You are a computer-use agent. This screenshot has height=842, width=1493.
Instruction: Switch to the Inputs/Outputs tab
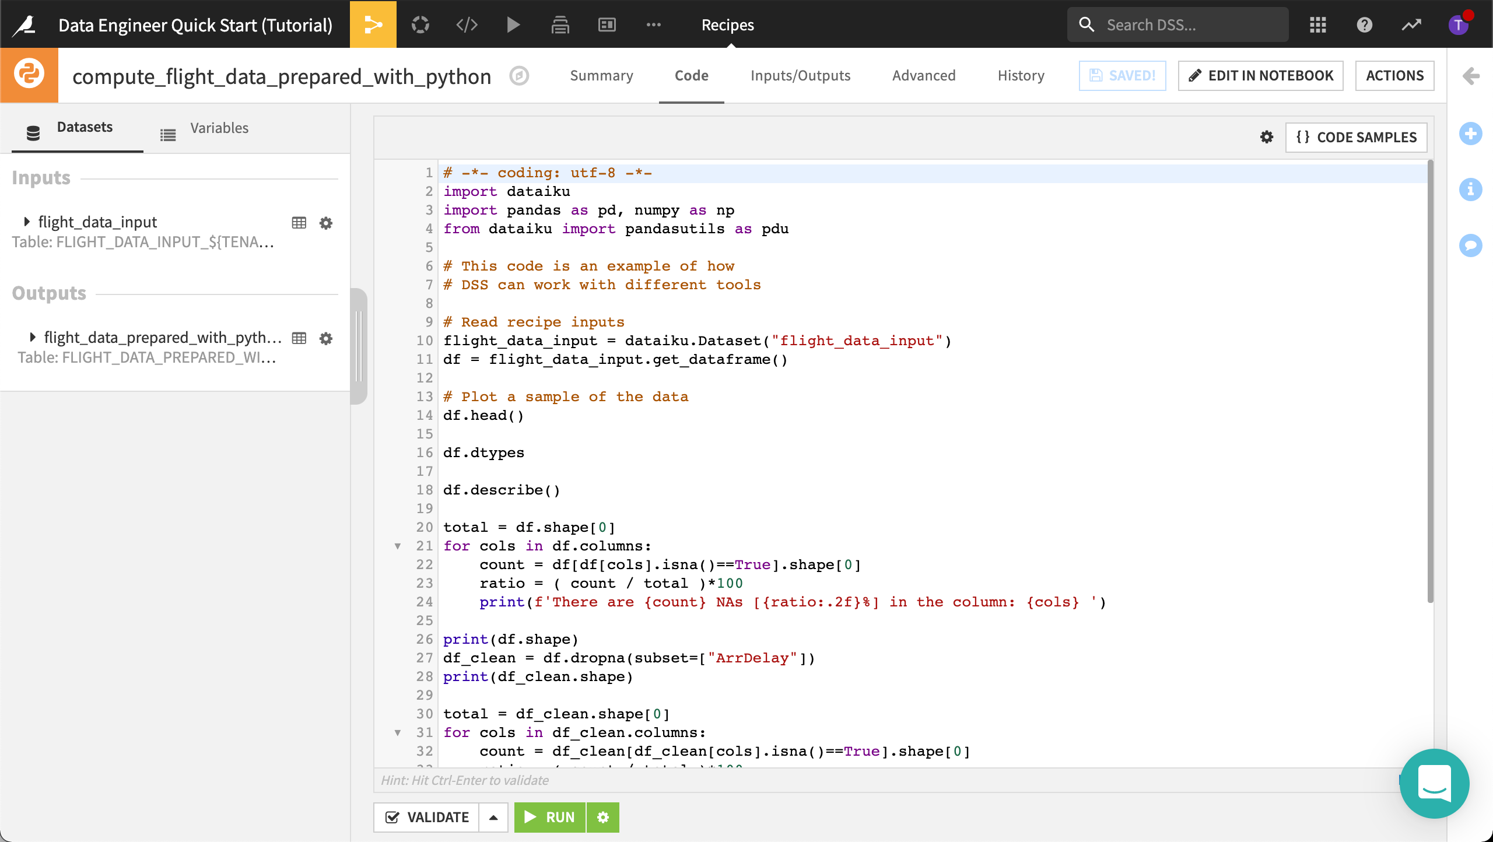click(800, 75)
